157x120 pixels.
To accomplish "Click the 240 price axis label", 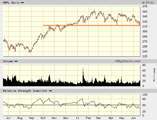I will coord(145,52).
